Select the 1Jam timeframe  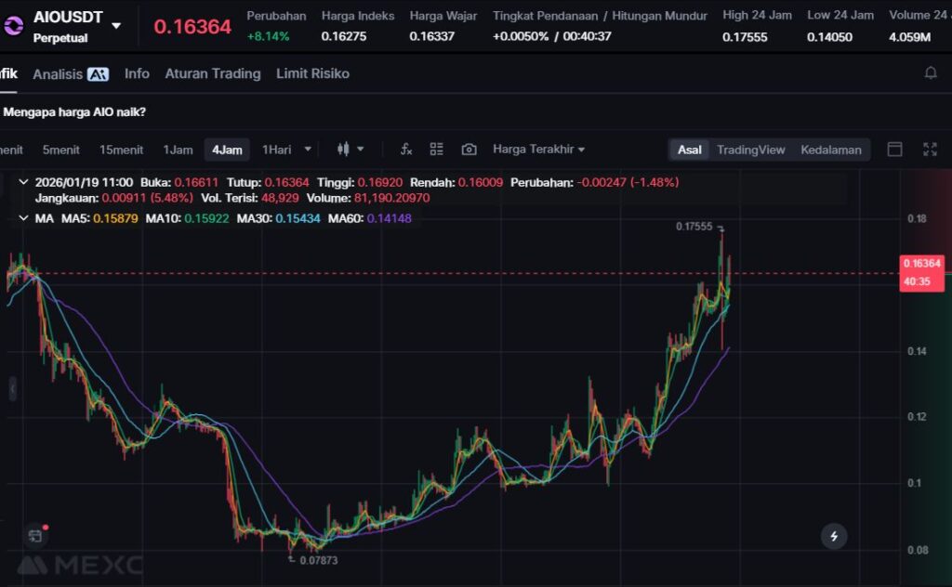(x=178, y=150)
